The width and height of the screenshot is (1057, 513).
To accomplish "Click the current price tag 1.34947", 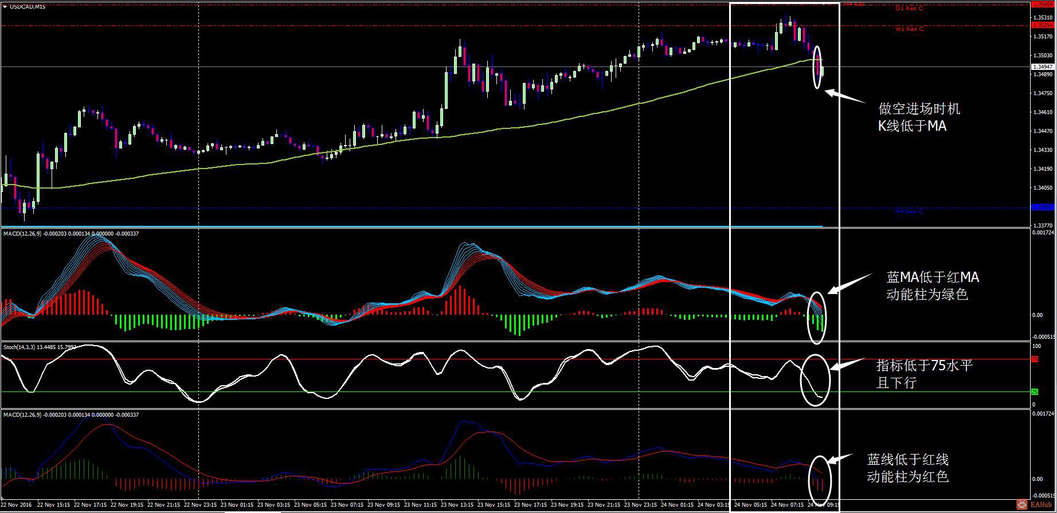I will pyautogui.click(x=1042, y=66).
